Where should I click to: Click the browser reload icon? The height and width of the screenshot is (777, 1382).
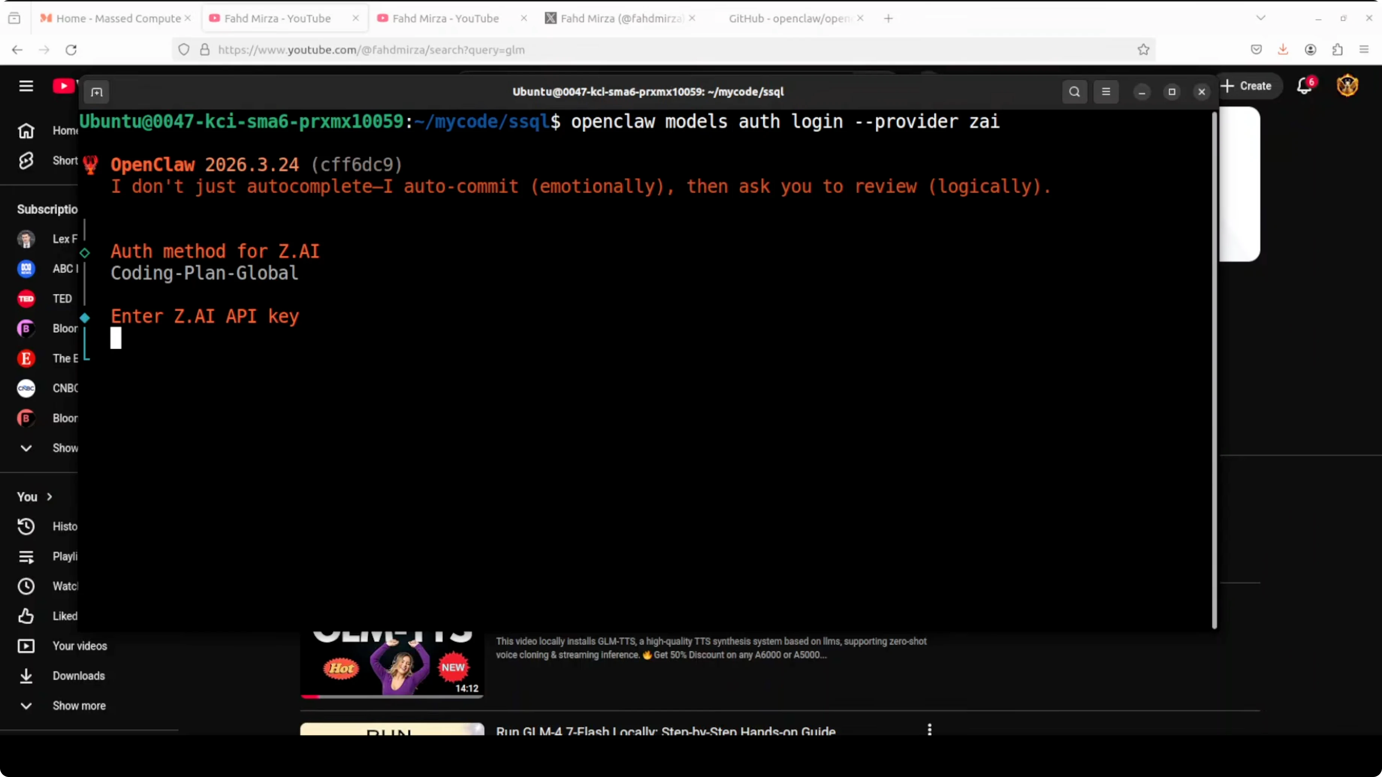coord(71,49)
